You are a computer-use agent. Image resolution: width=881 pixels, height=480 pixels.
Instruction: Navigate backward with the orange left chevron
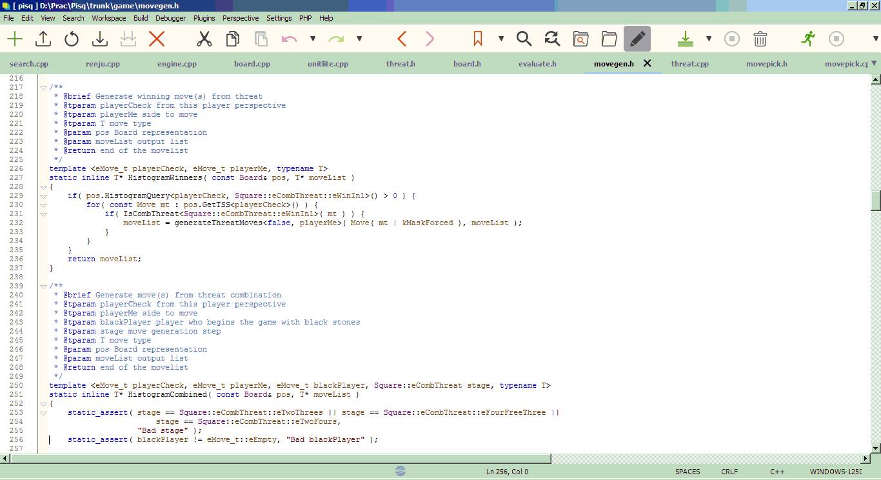(x=402, y=39)
